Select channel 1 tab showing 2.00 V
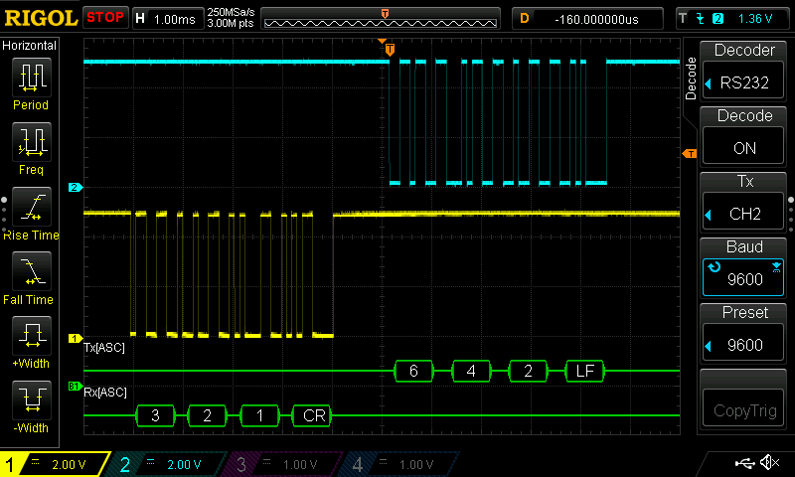Image resolution: width=795 pixels, height=477 pixels. click(55, 464)
